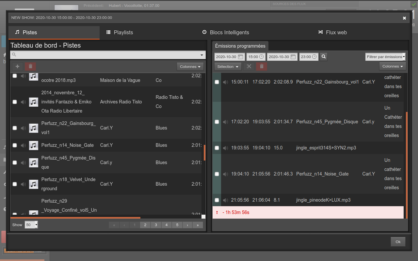Viewport: 418px width, 261px height.
Task: Select checkbox for Perfuzz_n18_Velvet_Underground track
Action: pos(15,184)
